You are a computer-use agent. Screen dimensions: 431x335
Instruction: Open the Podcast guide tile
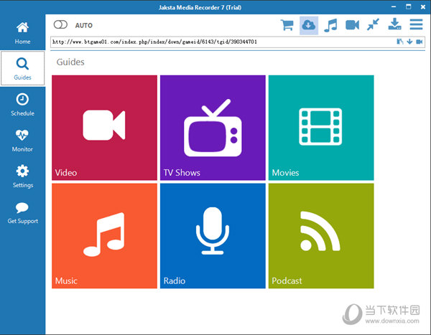click(321, 236)
